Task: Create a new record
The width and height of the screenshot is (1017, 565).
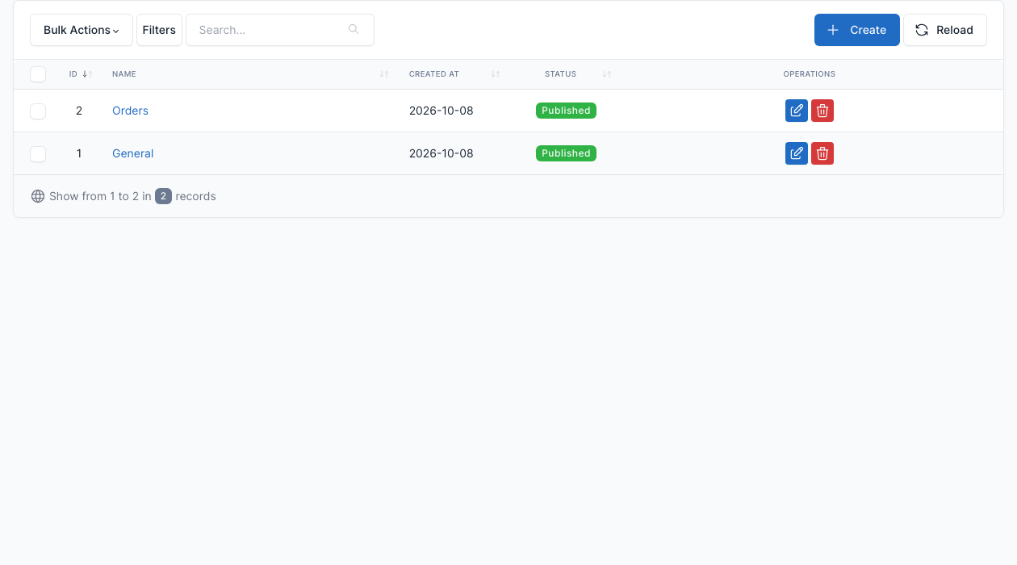Action: pos(856,30)
